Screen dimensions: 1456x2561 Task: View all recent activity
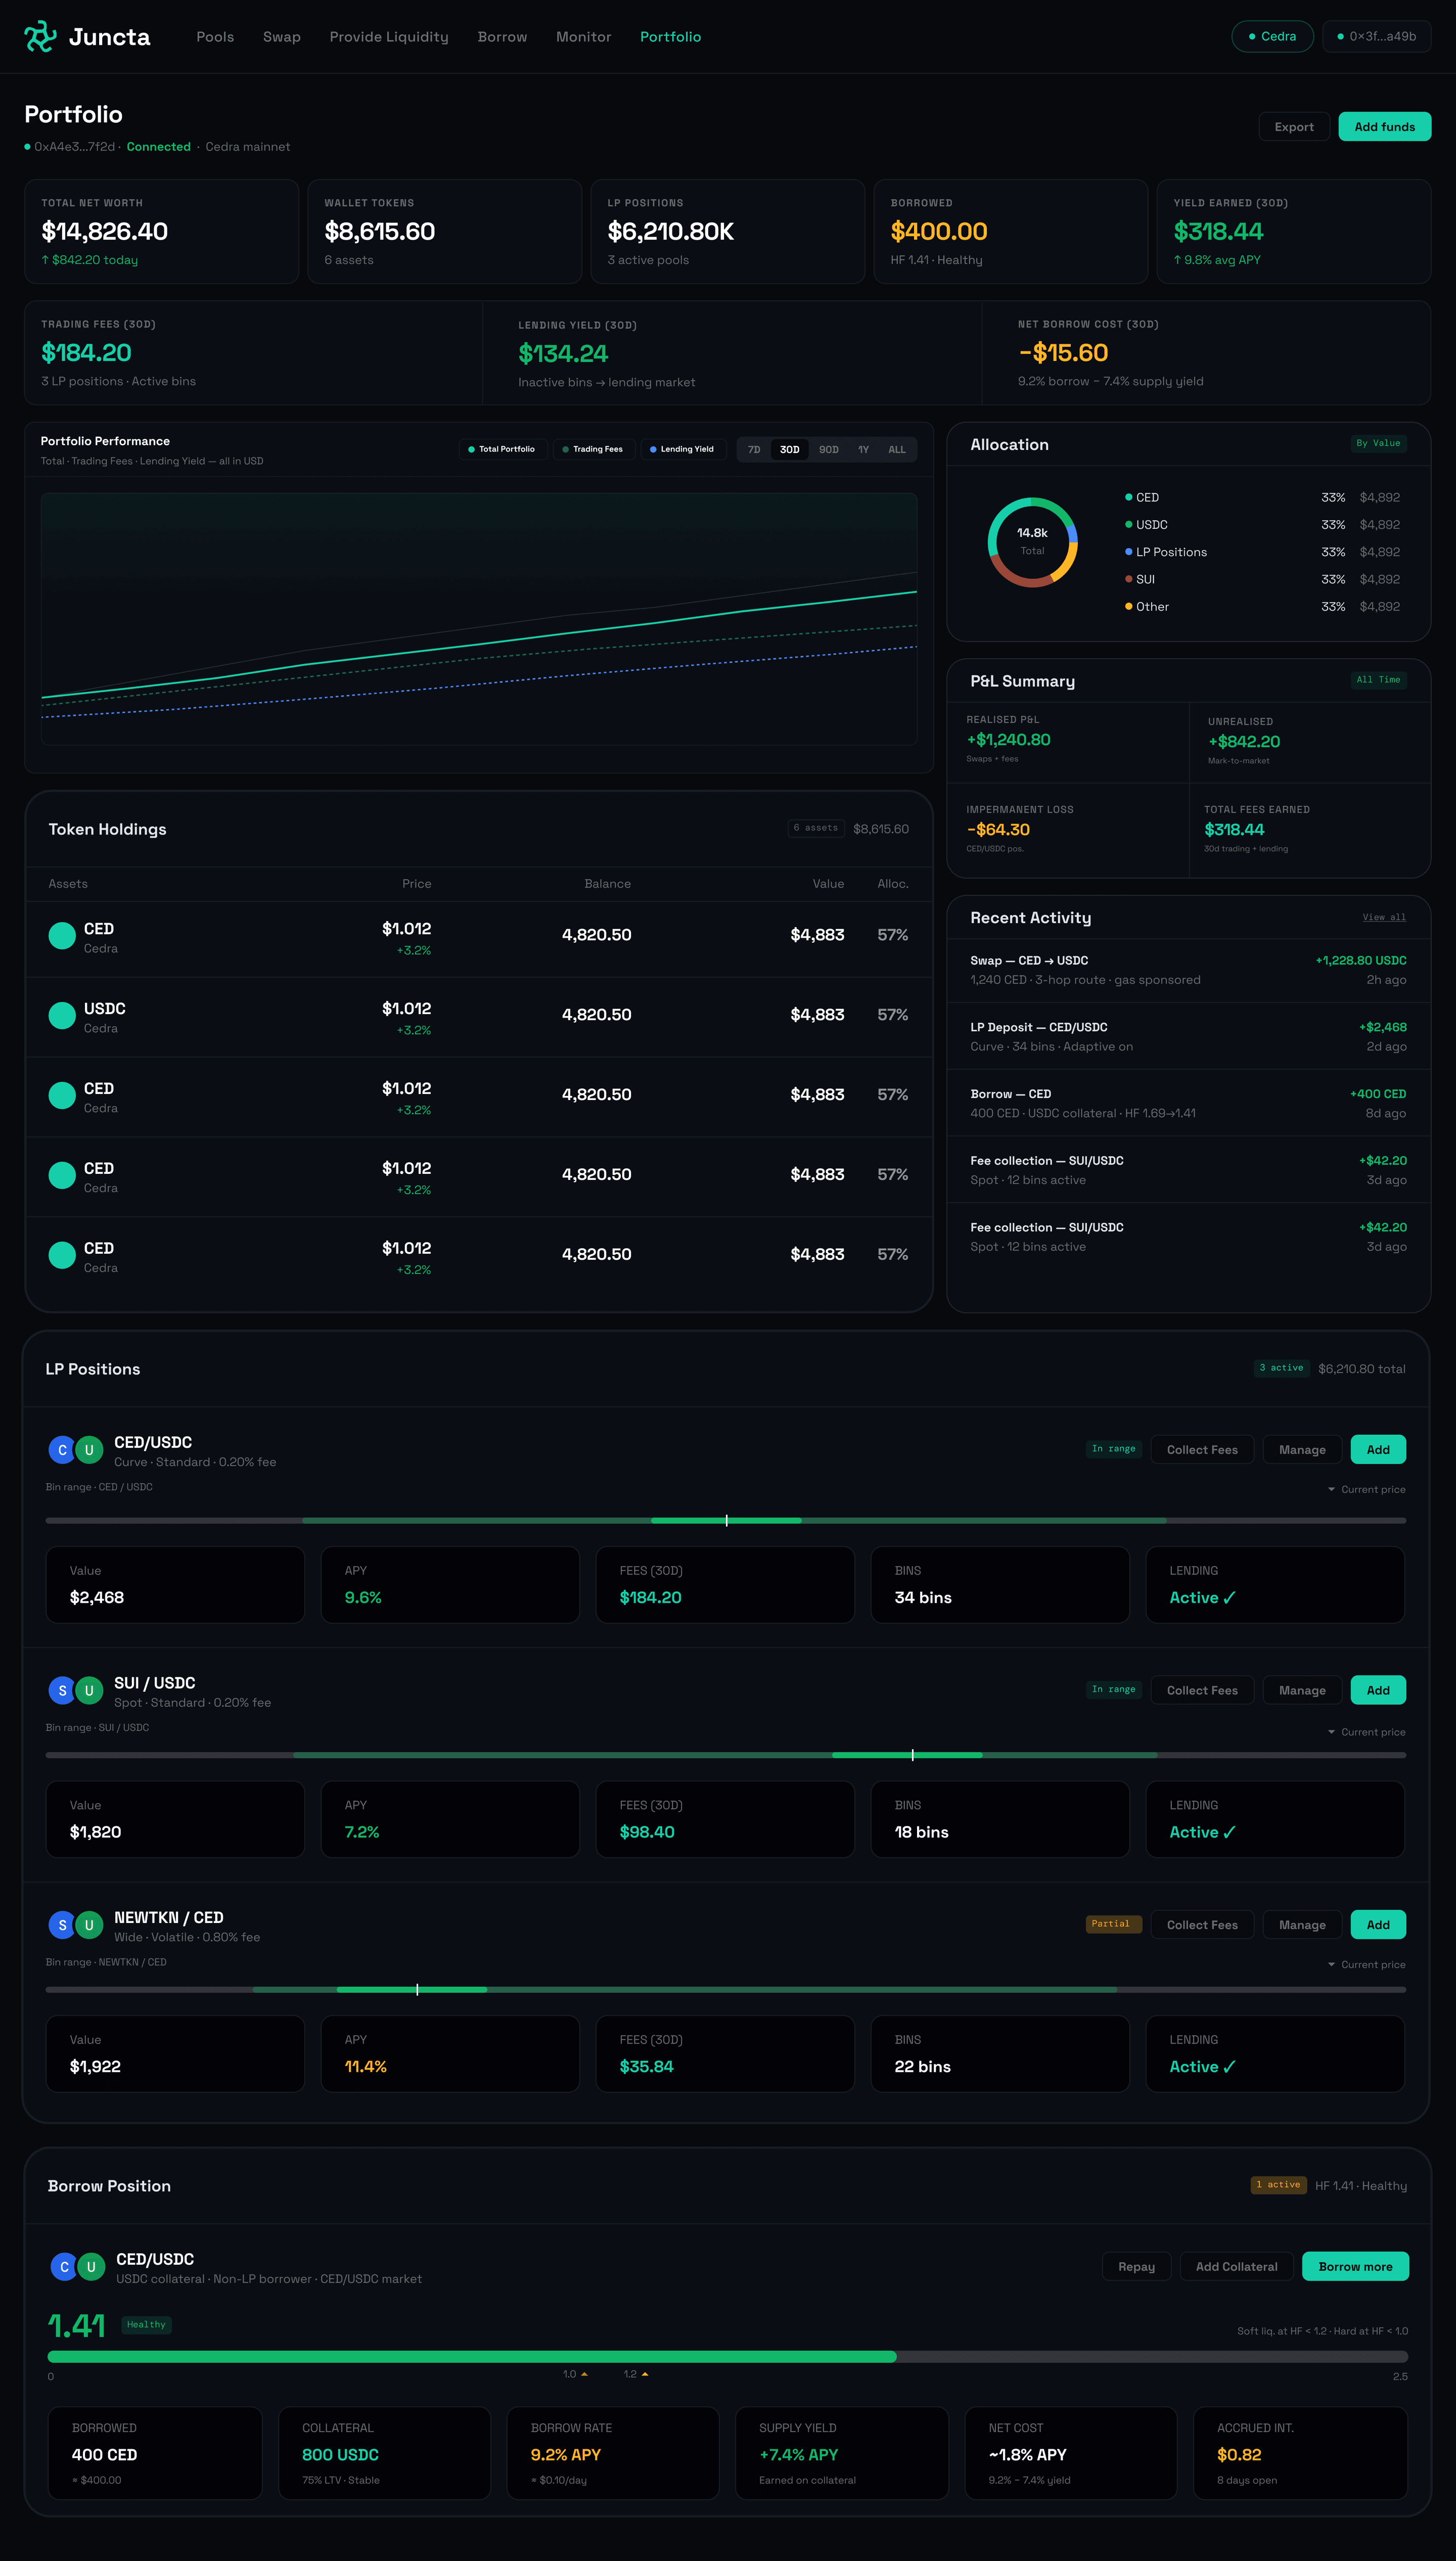[x=1384, y=918]
